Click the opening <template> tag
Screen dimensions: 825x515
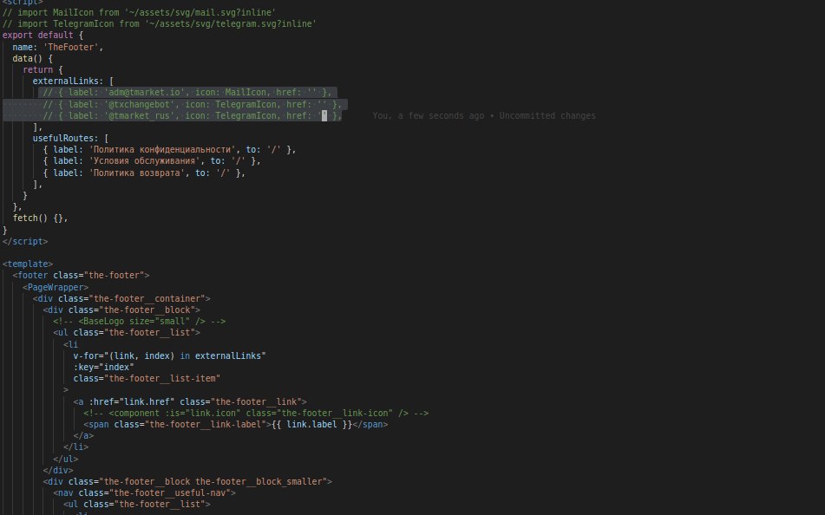(28, 264)
